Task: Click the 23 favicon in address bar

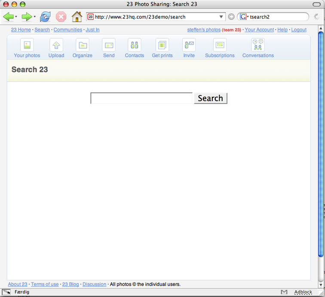Action: [x=91, y=17]
